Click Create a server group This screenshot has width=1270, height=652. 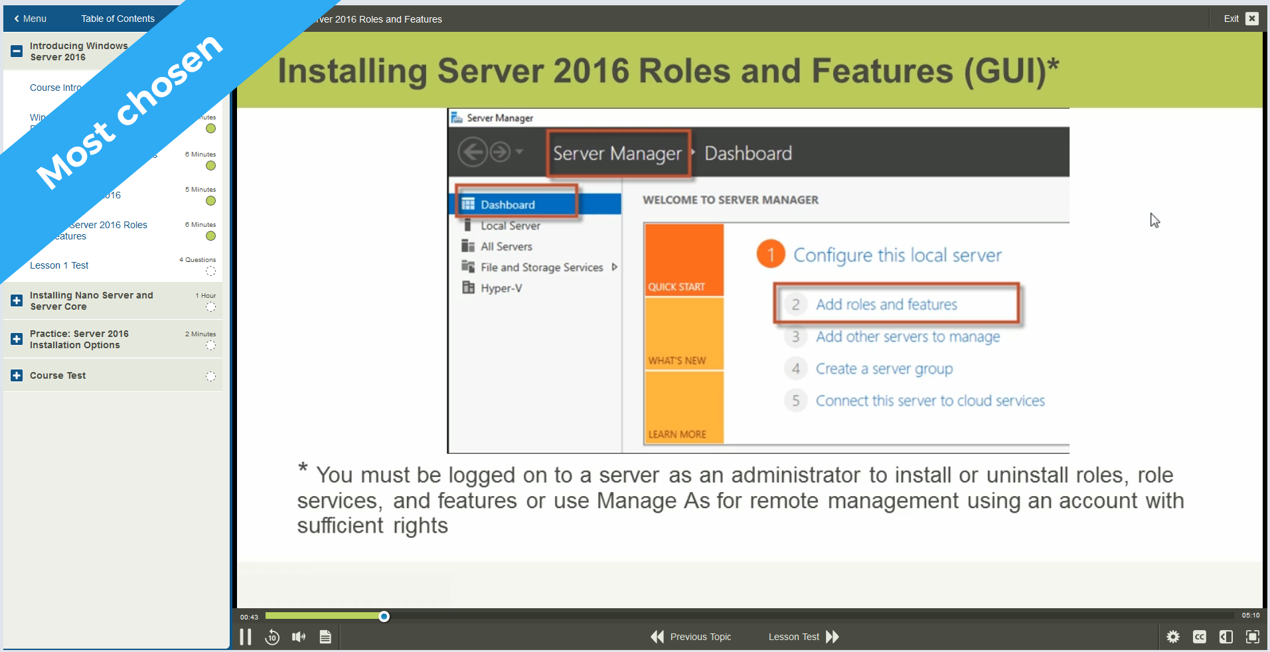click(x=884, y=369)
